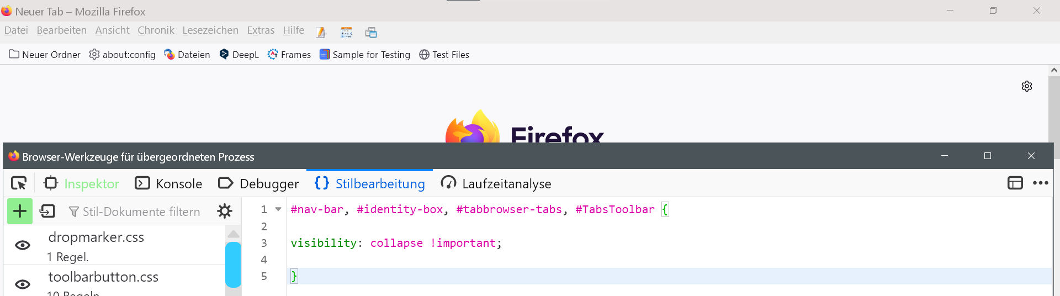Viewport: 1060px width, 296px height.
Task: Click the style sheet list scrollbar thumb
Action: tap(233, 264)
